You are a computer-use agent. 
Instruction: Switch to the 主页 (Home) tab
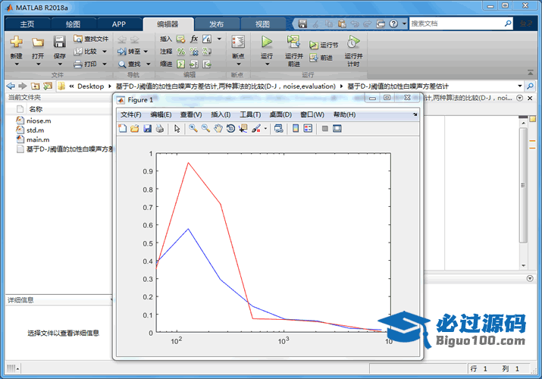[x=27, y=23]
